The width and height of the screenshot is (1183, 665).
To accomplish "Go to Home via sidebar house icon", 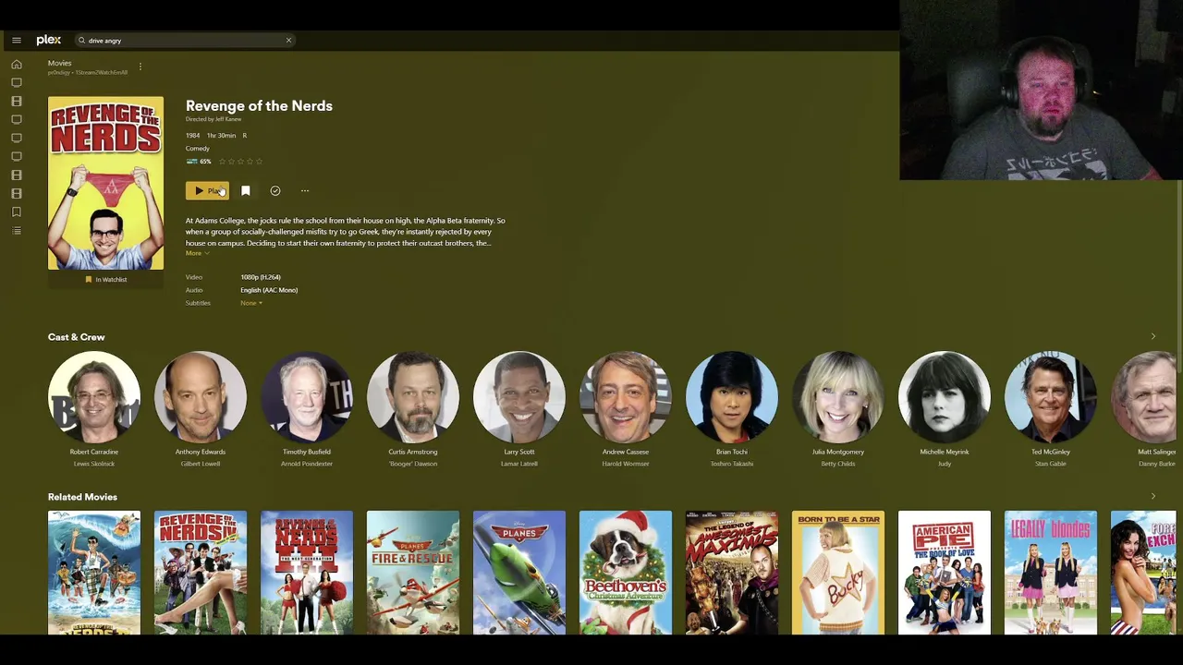I will (x=17, y=65).
